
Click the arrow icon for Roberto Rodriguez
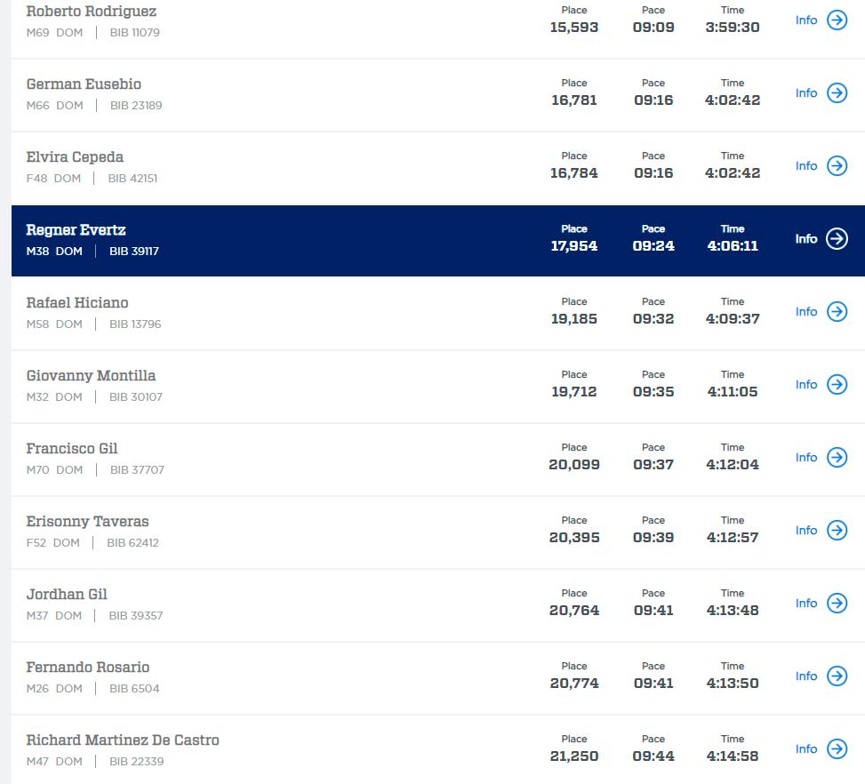(x=837, y=20)
